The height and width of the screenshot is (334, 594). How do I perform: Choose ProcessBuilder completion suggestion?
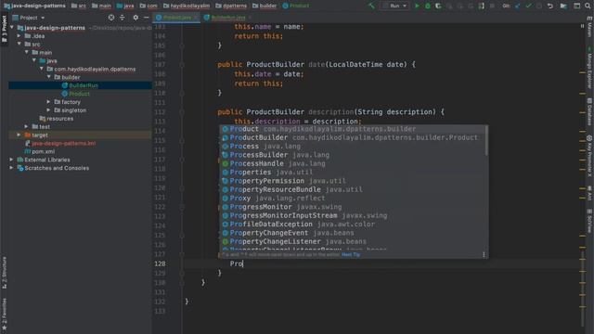(353, 155)
